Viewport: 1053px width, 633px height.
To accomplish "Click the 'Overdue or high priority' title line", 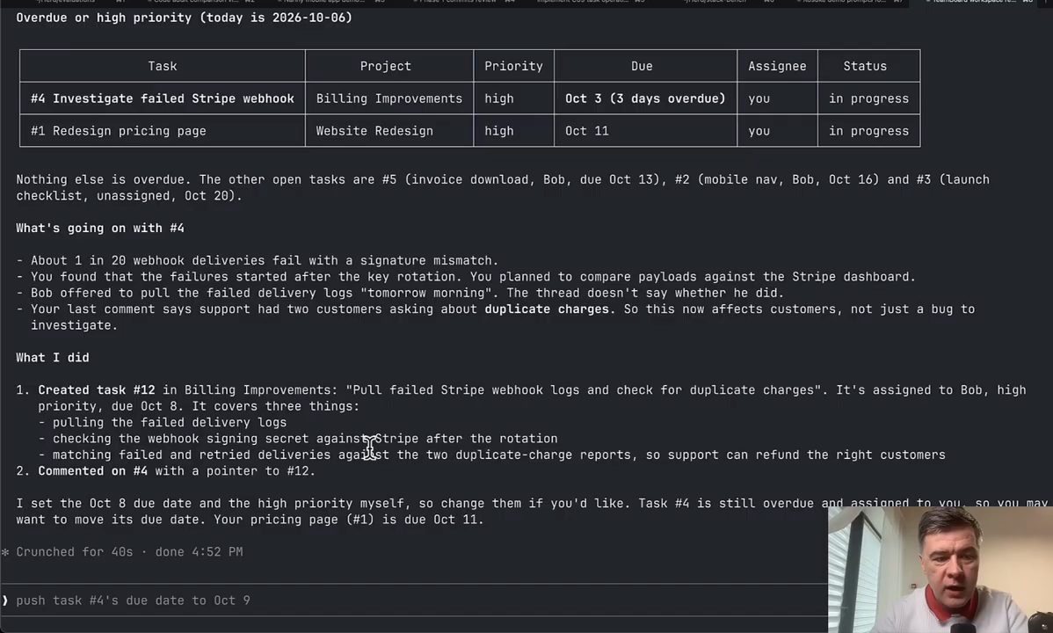I will (184, 18).
